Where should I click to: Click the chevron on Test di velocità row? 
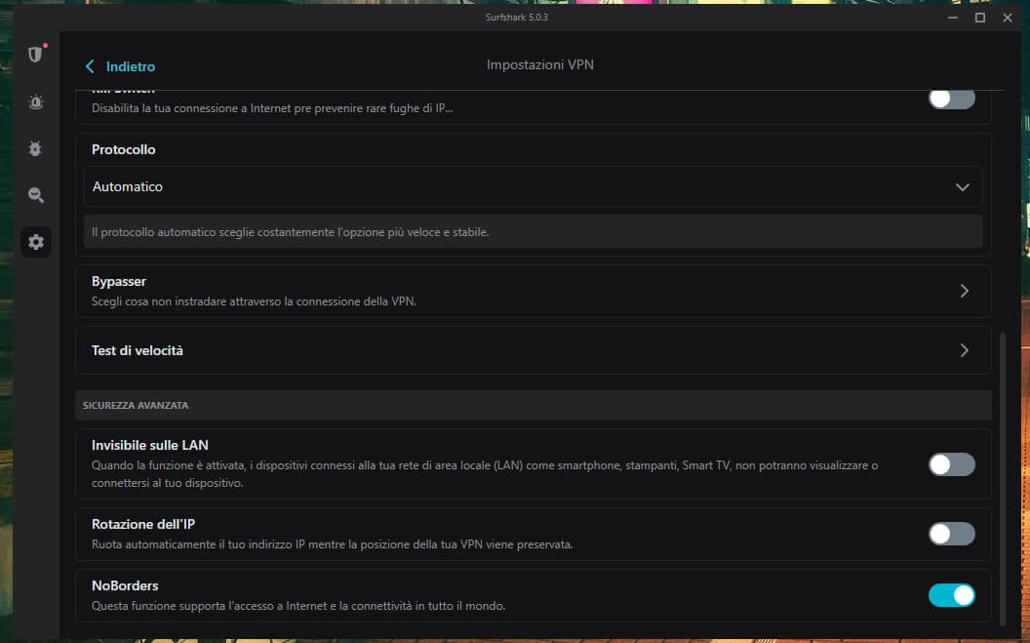coord(965,350)
